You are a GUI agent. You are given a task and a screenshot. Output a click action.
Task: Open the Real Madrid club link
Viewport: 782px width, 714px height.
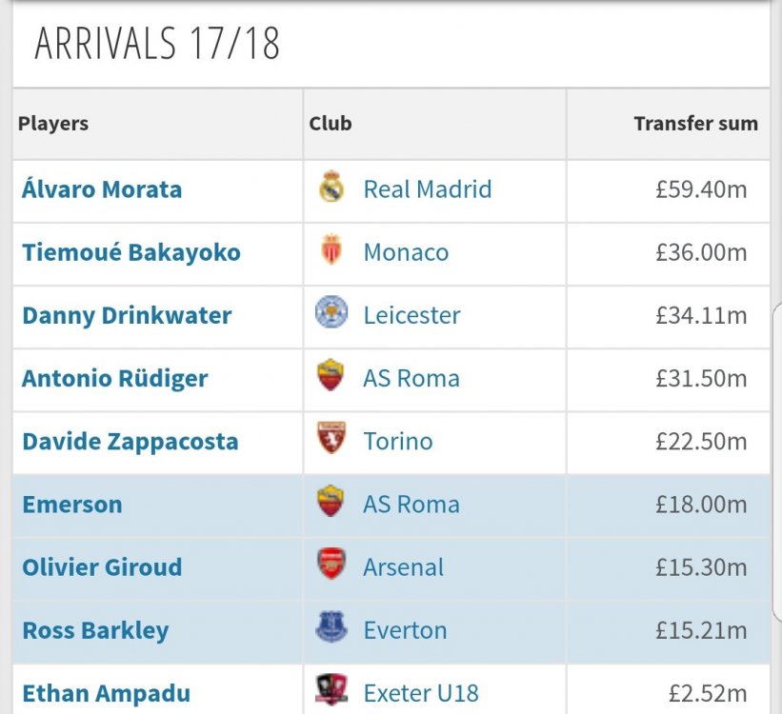(428, 189)
